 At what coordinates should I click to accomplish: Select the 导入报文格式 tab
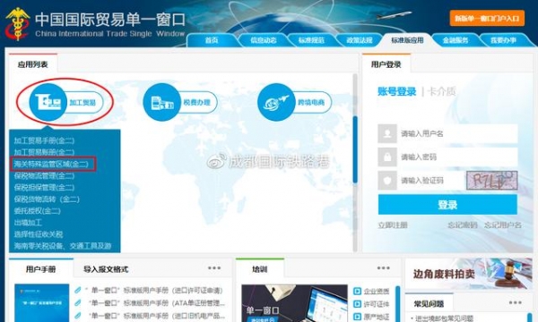pos(106,269)
